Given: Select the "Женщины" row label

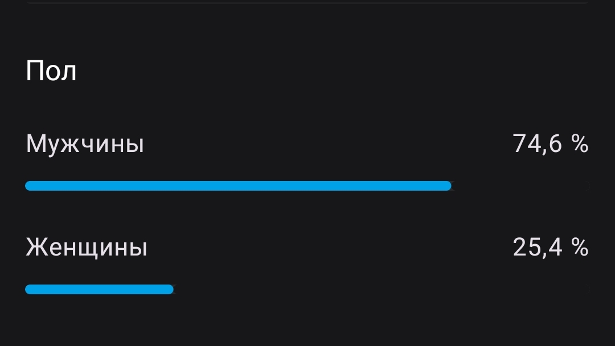Looking at the screenshot, I should (87, 248).
